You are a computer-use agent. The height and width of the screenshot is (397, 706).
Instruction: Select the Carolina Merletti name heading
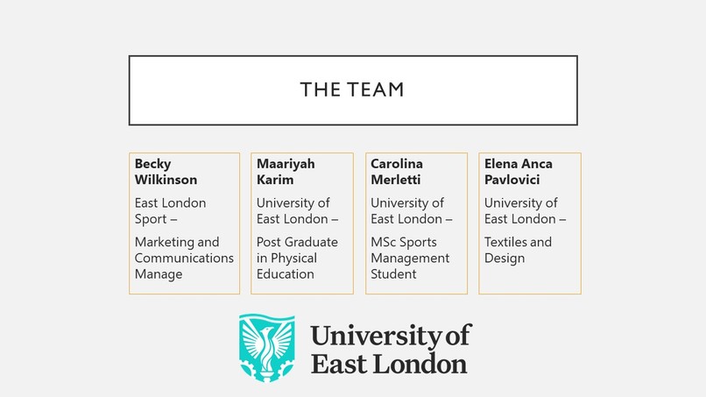coord(396,172)
